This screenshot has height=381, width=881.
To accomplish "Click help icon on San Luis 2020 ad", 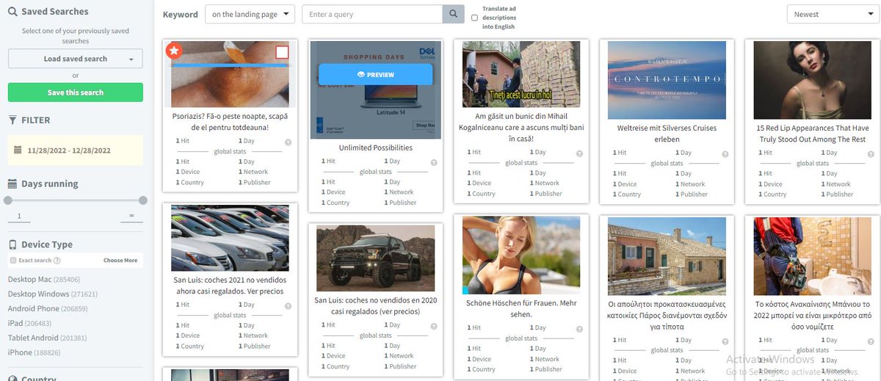I will (434, 327).
